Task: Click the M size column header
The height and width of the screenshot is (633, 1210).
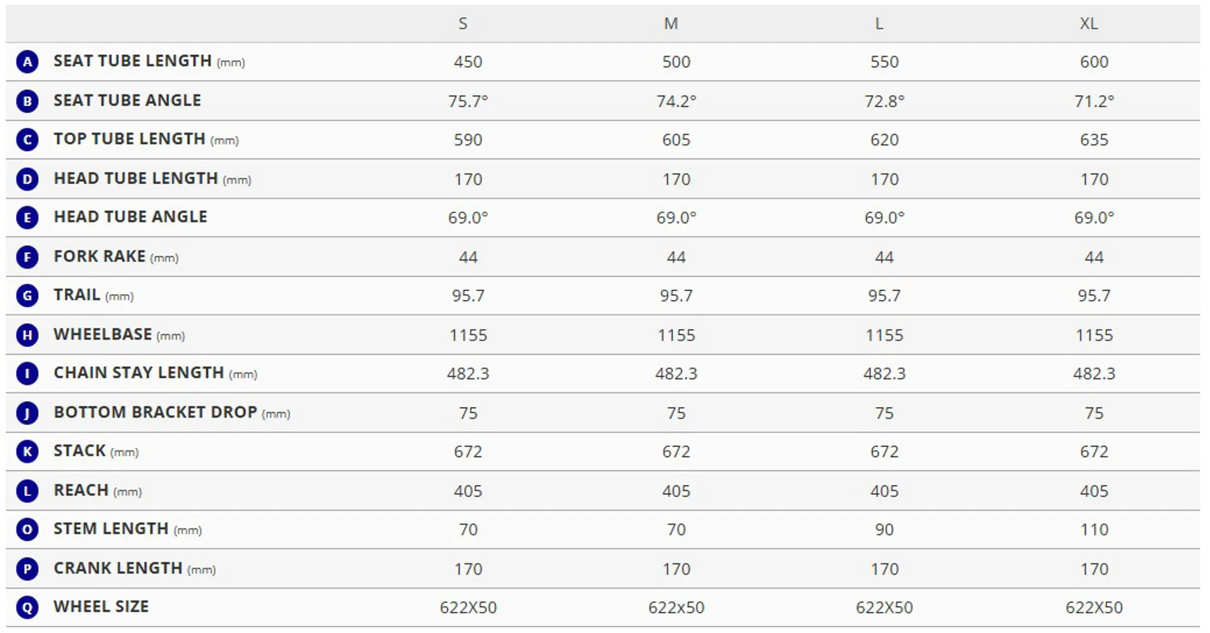Action: click(x=671, y=24)
